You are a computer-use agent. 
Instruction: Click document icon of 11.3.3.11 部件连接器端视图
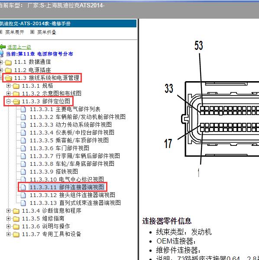[23, 188]
